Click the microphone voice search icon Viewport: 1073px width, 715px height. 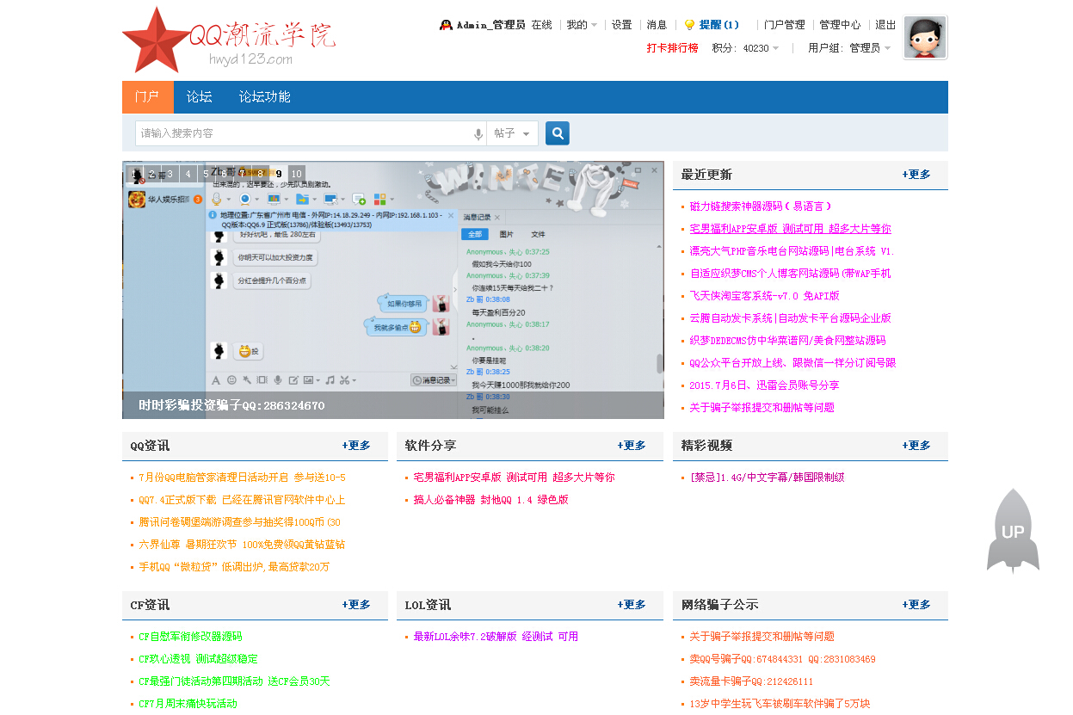point(478,133)
